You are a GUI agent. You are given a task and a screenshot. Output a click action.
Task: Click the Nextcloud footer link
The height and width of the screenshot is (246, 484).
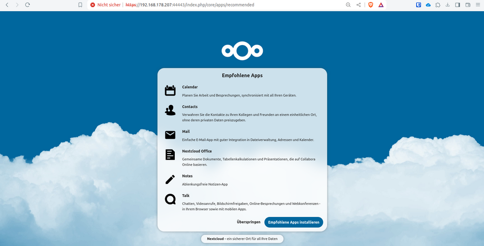215,239
